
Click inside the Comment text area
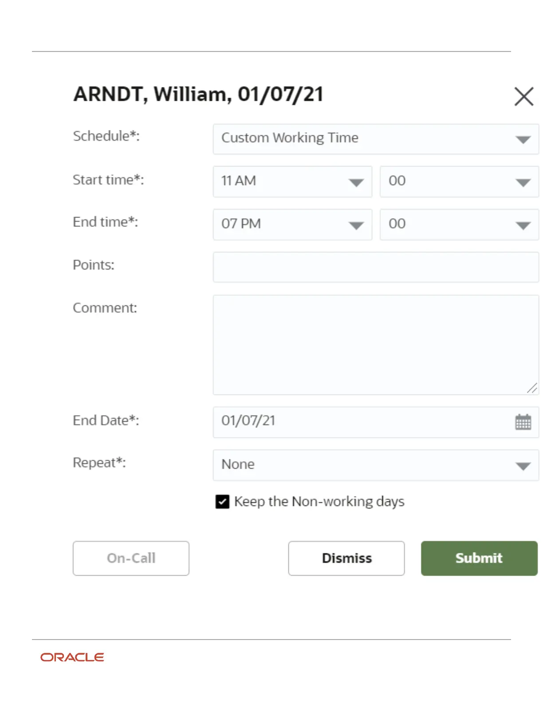pos(376,345)
